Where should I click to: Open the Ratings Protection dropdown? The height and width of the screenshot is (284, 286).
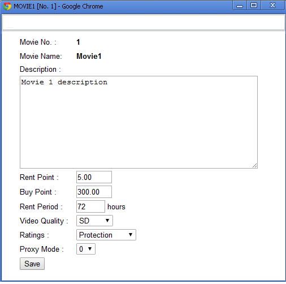click(106, 235)
